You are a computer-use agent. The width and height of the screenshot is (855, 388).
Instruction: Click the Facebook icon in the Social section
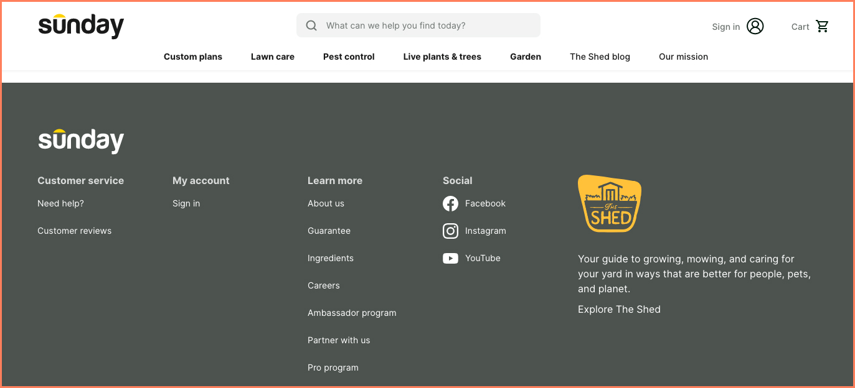[x=450, y=203]
